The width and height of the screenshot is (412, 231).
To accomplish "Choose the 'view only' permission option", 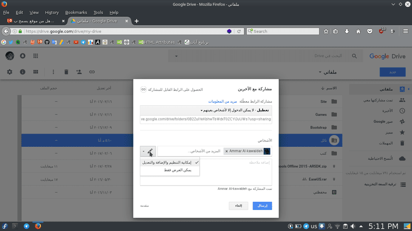I will pyautogui.click(x=169, y=170).
